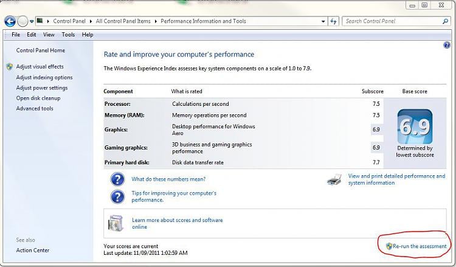Open What do these numbers mean link
The height and width of the screenshot is (267, 456).
click(168, 179)
